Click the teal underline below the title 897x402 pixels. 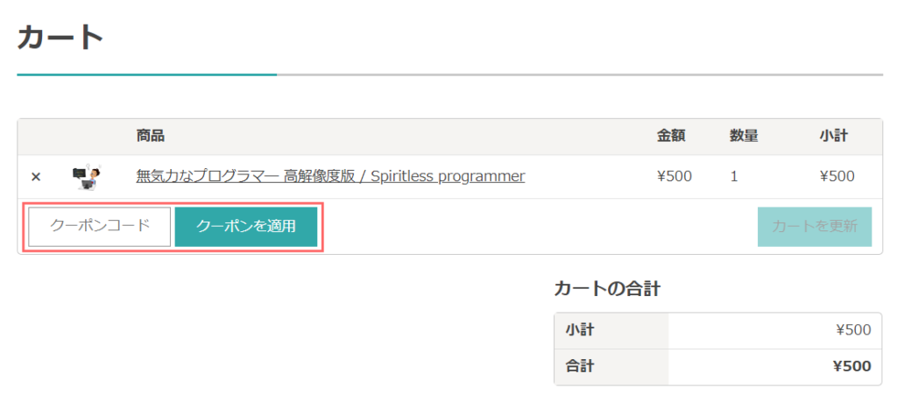(147, 74)
